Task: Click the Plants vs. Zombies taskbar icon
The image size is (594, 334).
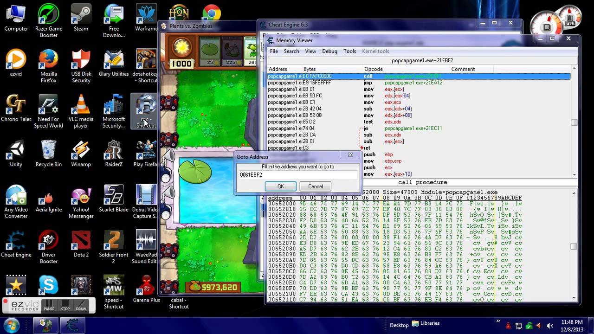Action: [45, 325]
